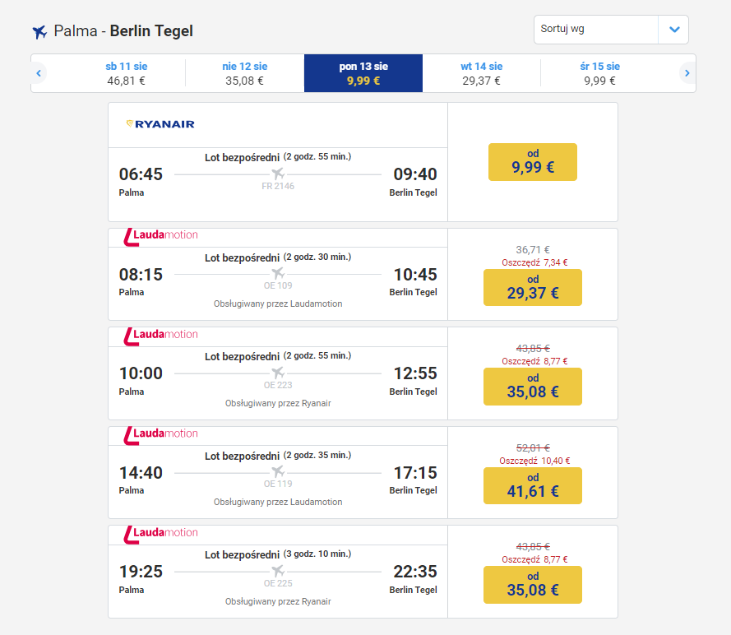Expand sorting options with the chevron arrow
This screenshot has width=731, height=635.
[674, 30]
